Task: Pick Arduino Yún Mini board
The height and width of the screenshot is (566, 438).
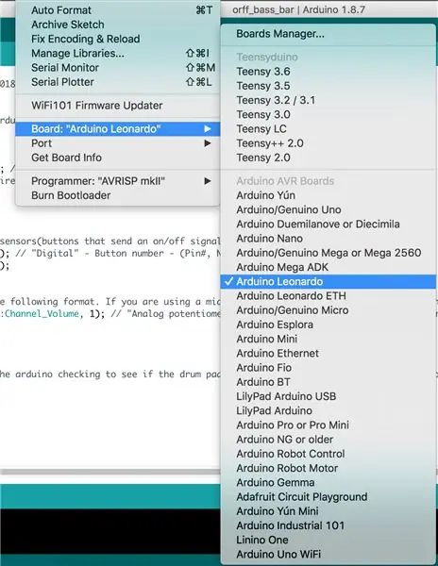Action: pyautogui.click(x=328, y=511)
